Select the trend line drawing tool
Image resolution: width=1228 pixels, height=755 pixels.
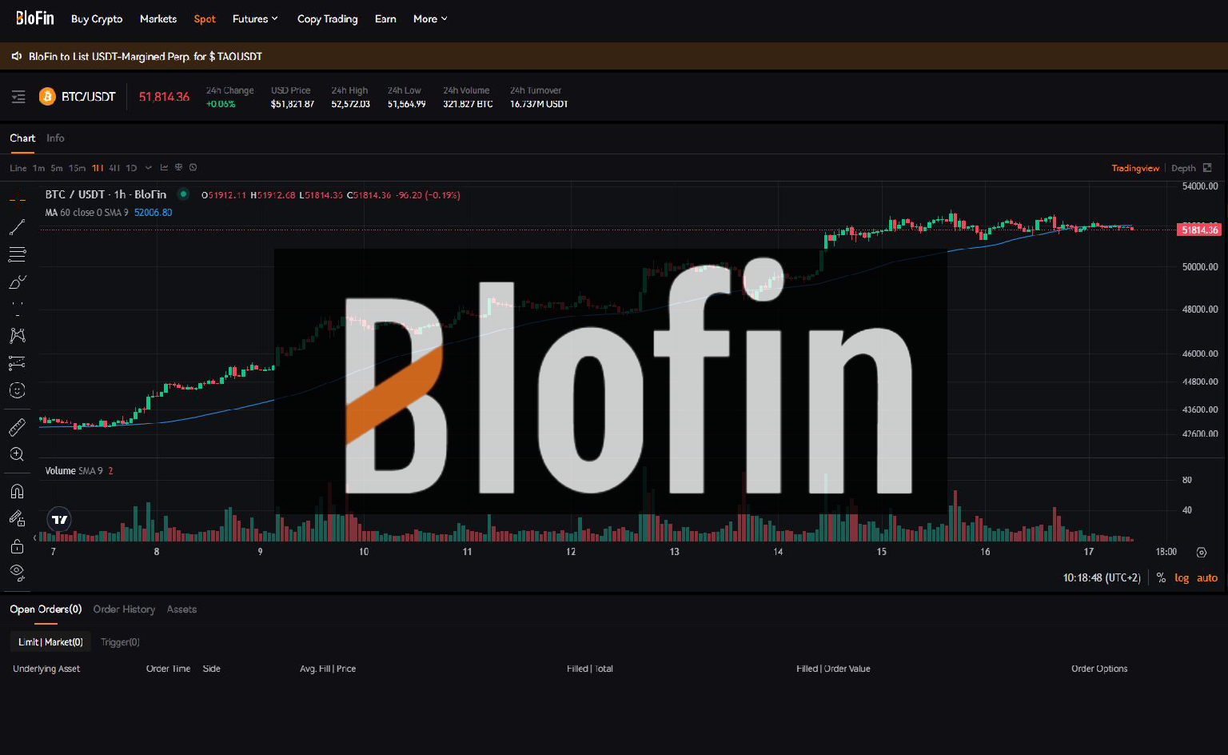[17, 228]
